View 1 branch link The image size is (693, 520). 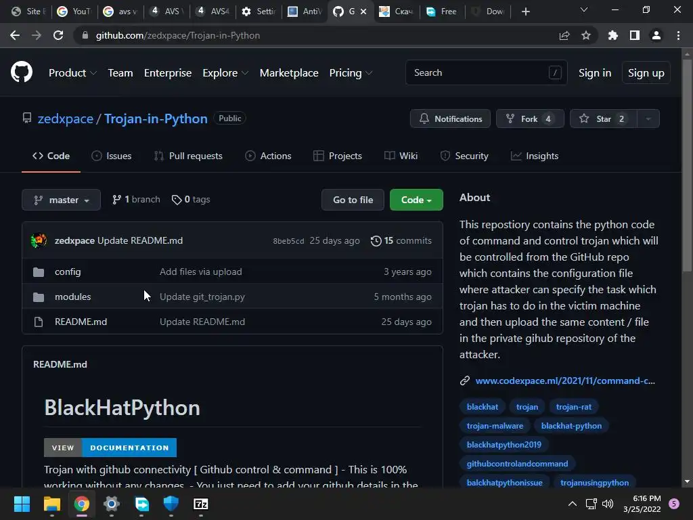[136, 200]
